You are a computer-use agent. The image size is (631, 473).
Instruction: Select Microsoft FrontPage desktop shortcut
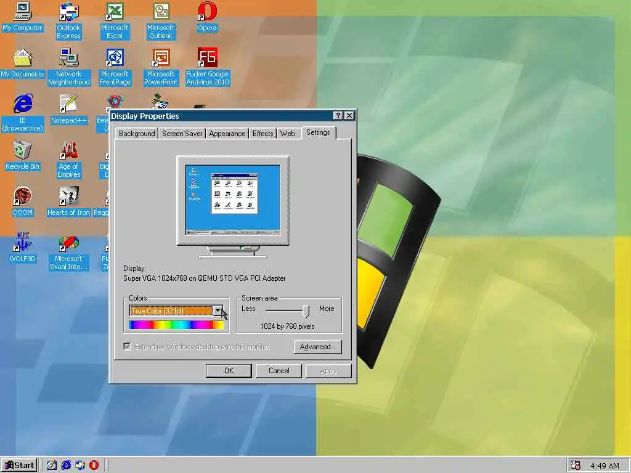[115, 67]
